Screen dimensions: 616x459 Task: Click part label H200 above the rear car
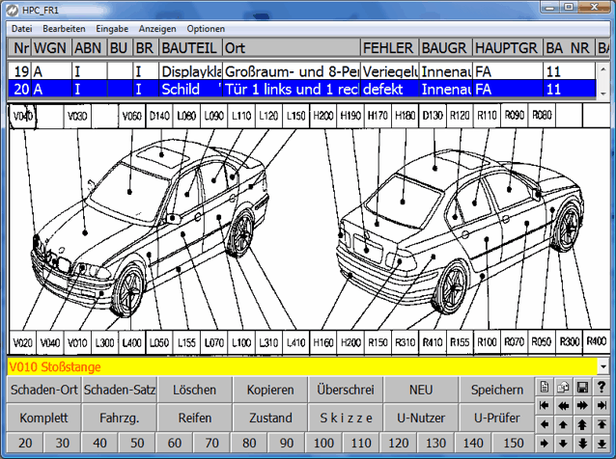(323, 115)
